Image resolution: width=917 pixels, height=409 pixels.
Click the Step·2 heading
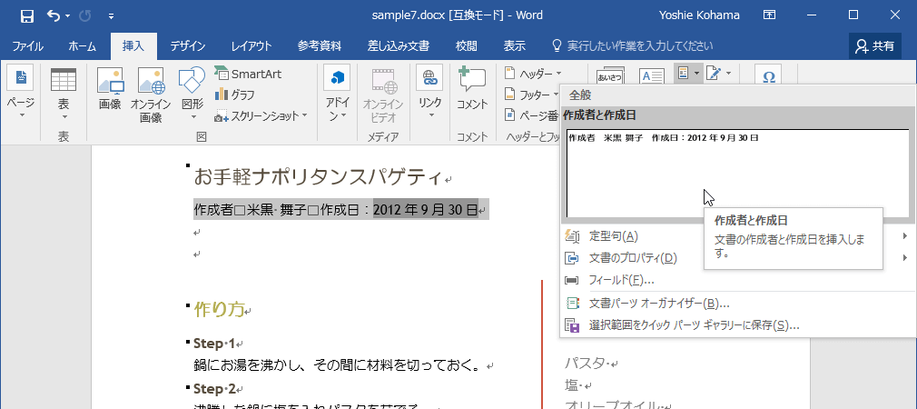click(x=214, y=388)
